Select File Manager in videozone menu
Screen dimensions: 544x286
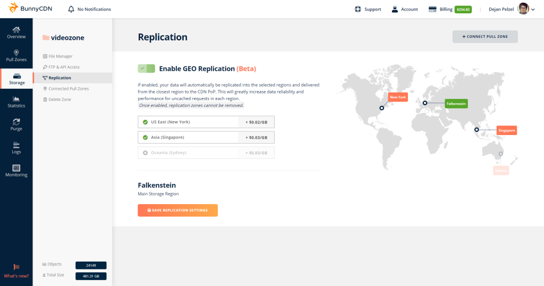[x=60, y=56]
